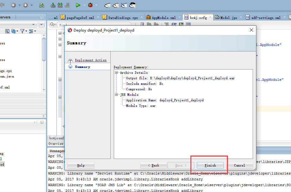The image size is (291, 192).
Task: Click the greyed-out Cancel Build icon
Action: tap(67, 5)
